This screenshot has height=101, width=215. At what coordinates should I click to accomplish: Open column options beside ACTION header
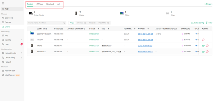tap(210, 29)
